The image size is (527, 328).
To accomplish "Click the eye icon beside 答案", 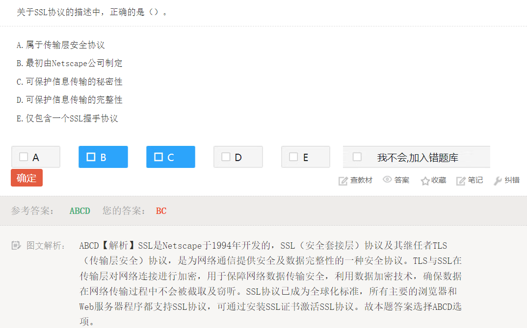I will [387, 180].
